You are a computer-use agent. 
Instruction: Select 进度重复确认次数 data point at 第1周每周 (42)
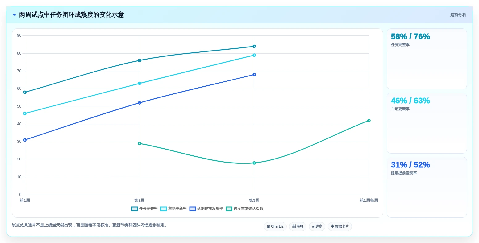(x=369, y=121)
